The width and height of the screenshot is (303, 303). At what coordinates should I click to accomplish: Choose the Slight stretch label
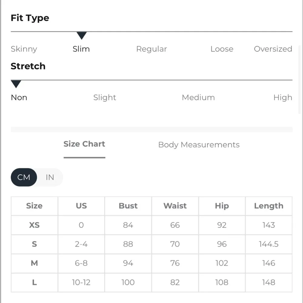[105, 98]
